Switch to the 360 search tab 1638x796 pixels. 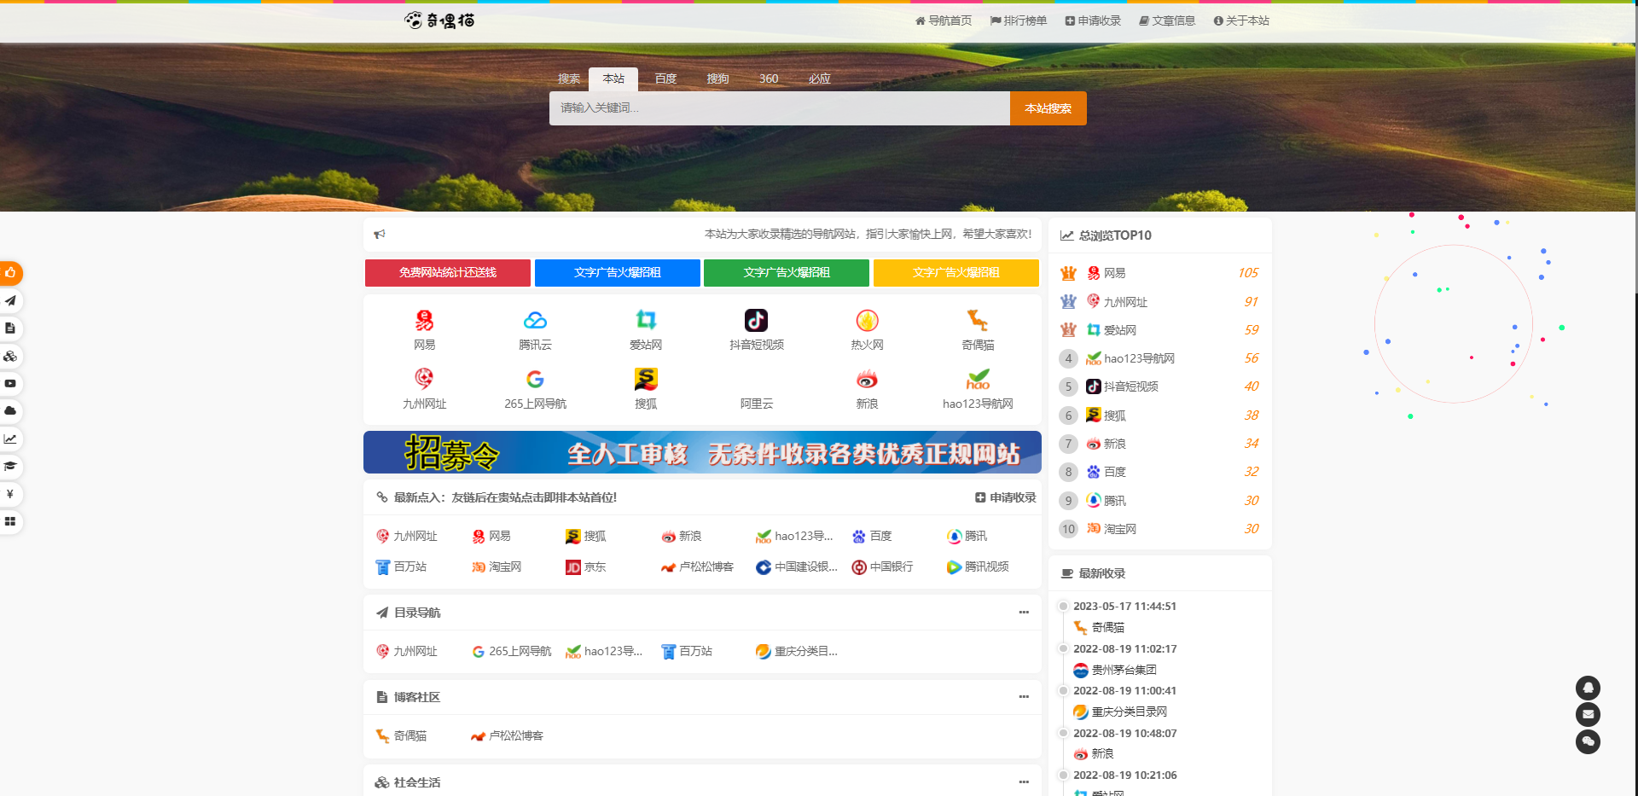769,78
